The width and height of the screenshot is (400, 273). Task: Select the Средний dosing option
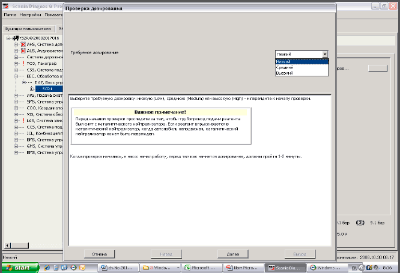tap(302, 67)
